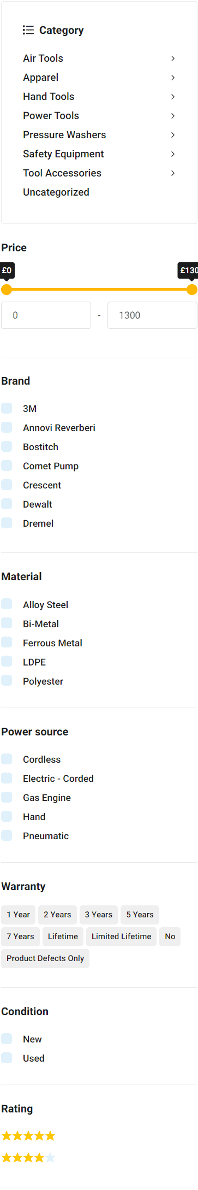
Task: Filter by Lifetime warranty tag
Action: pyautogui.click(x=63, y=936)
